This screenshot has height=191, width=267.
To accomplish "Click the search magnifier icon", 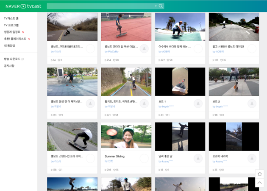I will pos(161,6).
